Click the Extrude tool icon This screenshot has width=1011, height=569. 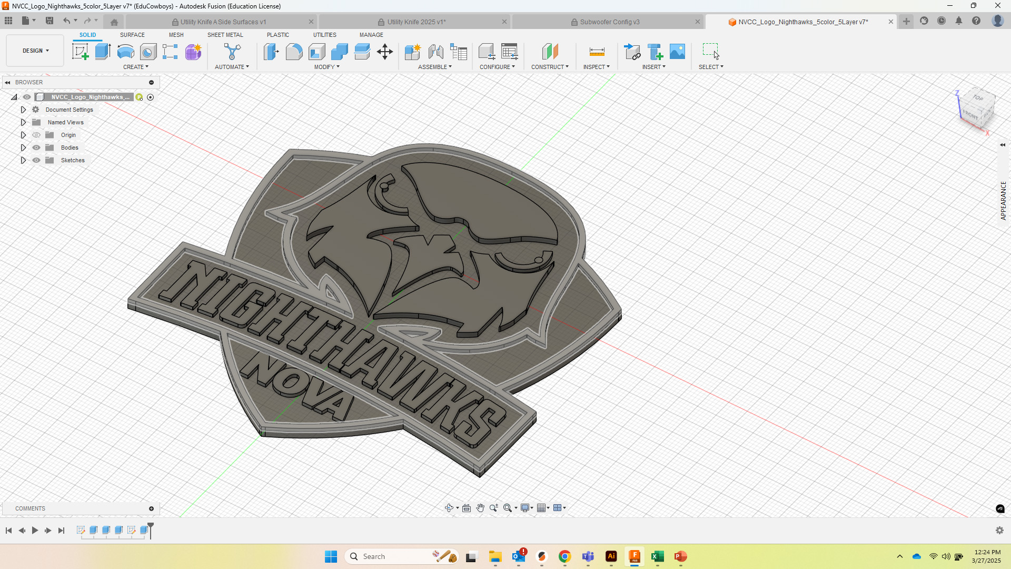pyautogui.click(x=103, y=52)
